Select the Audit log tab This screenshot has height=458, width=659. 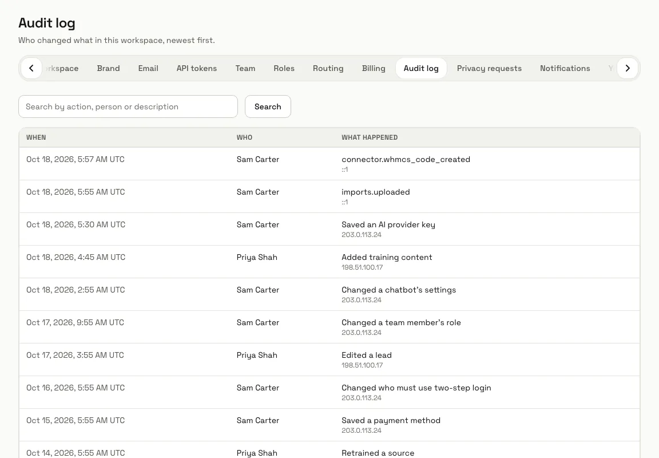pos(420,68)
